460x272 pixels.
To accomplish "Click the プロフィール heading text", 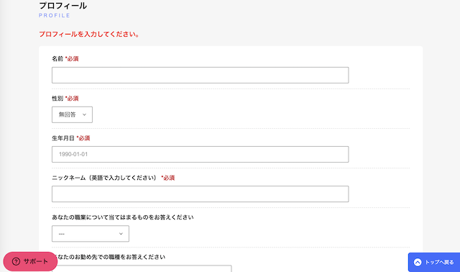I will pos(63,6).
